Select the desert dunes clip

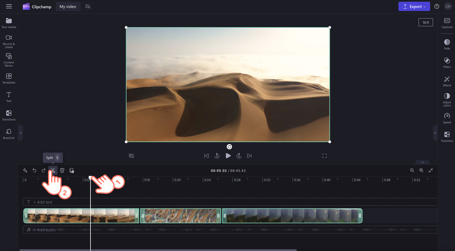point(81,216)
